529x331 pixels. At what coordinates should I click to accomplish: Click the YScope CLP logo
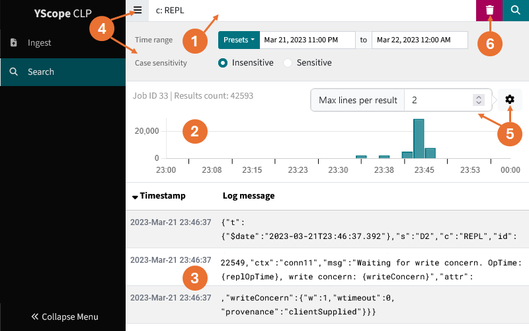pos(63,13)
